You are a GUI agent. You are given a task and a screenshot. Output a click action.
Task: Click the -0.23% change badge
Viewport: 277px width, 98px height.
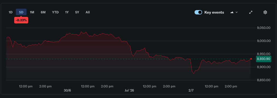point(21,20)
